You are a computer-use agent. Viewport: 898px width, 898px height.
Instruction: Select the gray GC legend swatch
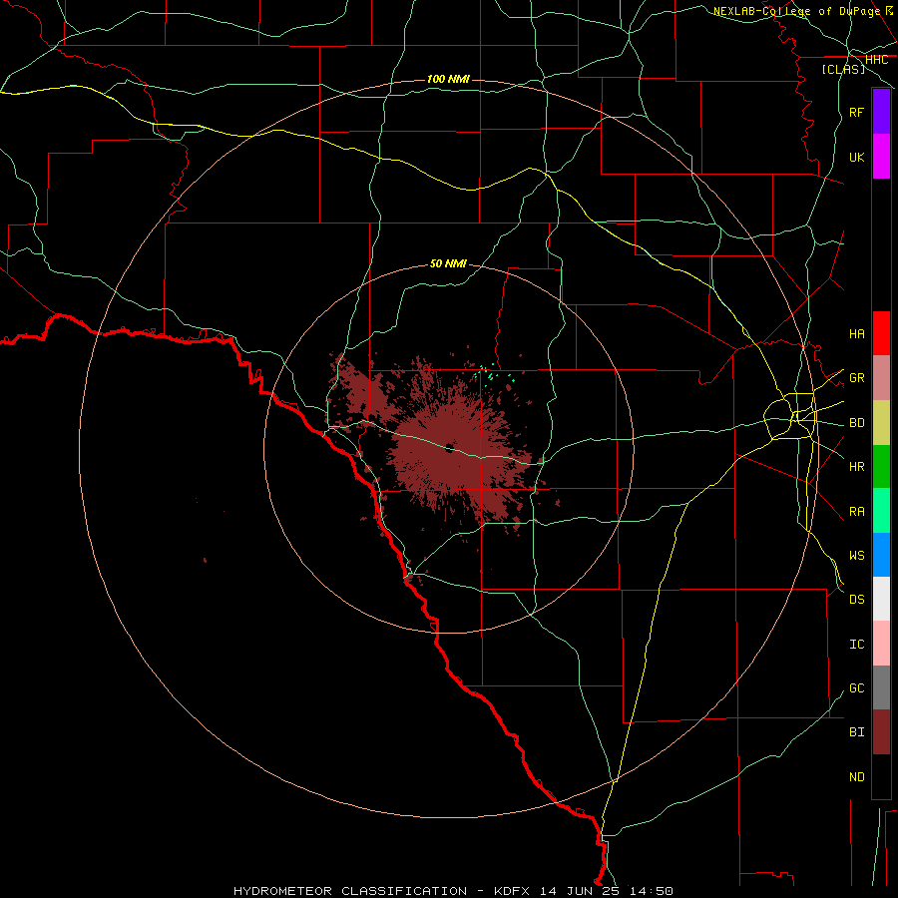pos(881,687)
